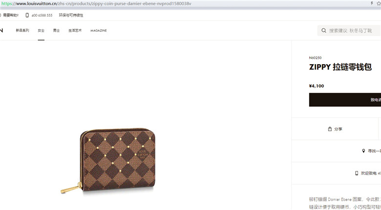Open the 男士 navigation menu
Viewport: 381px width, 210px height.
coord(56,30)
